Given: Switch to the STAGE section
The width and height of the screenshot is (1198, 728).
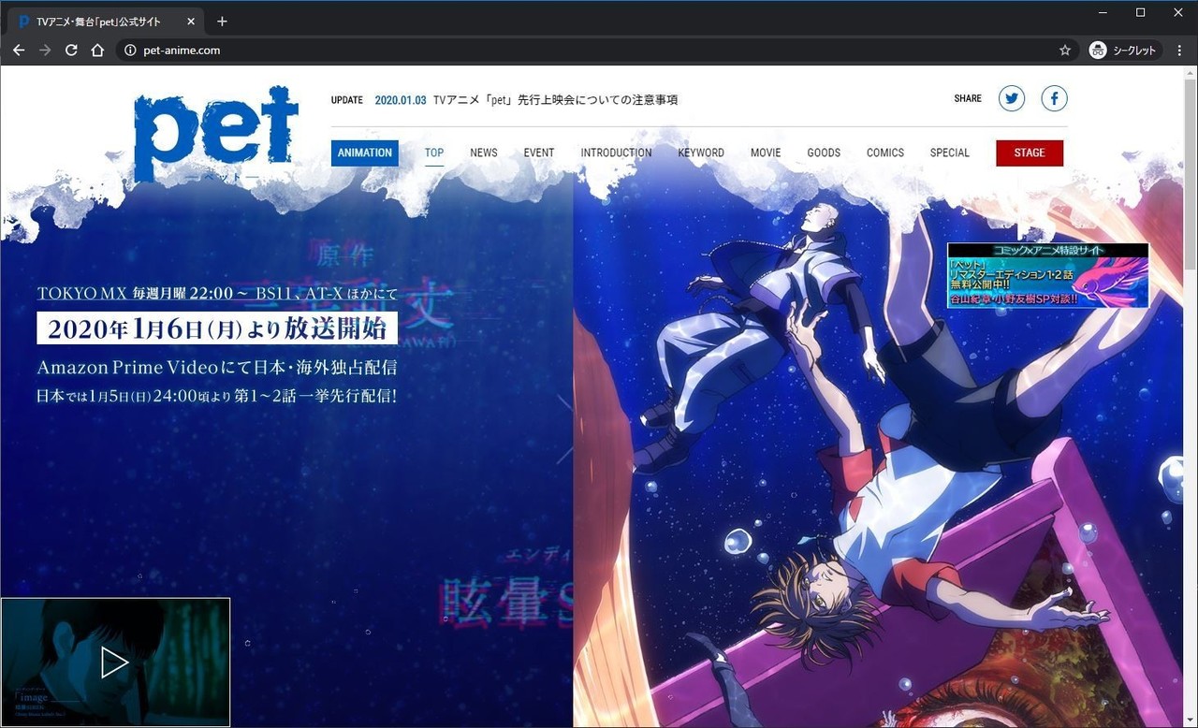Looking at the screenshot, I should 1030,153.
